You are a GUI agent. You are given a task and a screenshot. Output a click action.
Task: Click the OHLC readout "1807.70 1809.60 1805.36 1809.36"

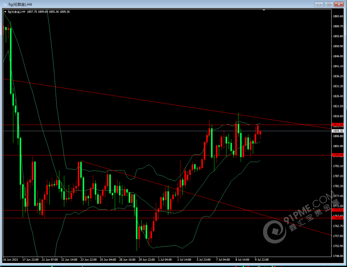click(48, 12)
